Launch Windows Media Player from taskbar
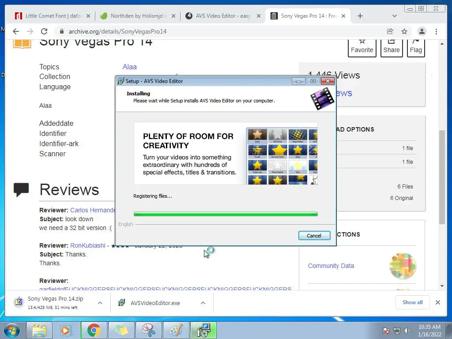Image resolution: width=452 pixels, height=339 pixels. pos(66,330)
